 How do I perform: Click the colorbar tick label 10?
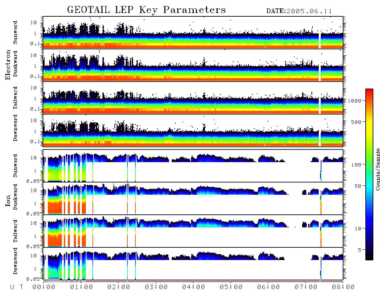(358, 228)
